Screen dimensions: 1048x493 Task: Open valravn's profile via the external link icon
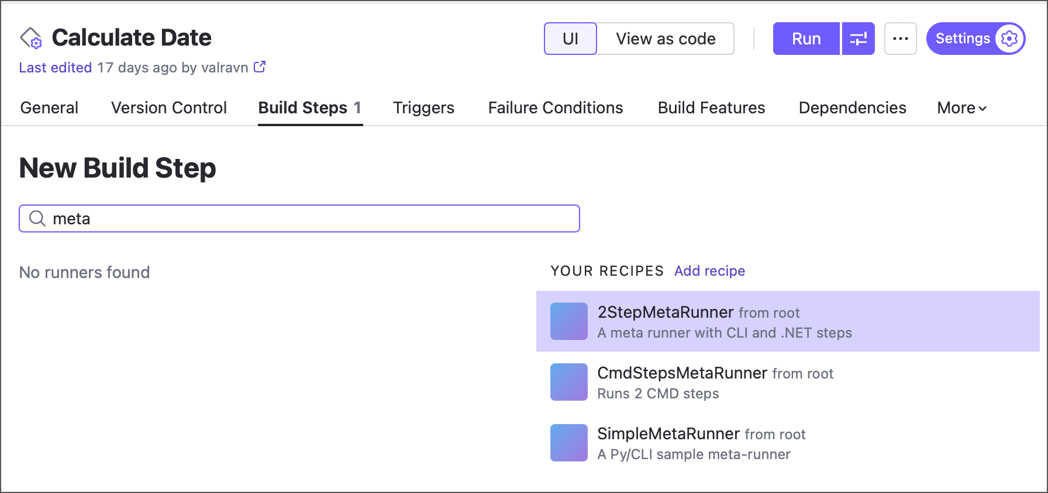click(259, 67)
